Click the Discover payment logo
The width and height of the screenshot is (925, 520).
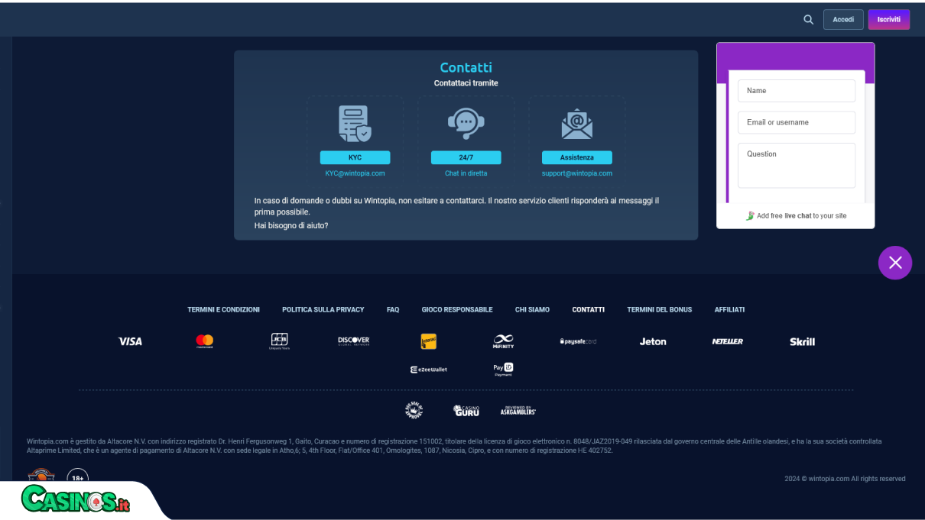coord(353,341)
